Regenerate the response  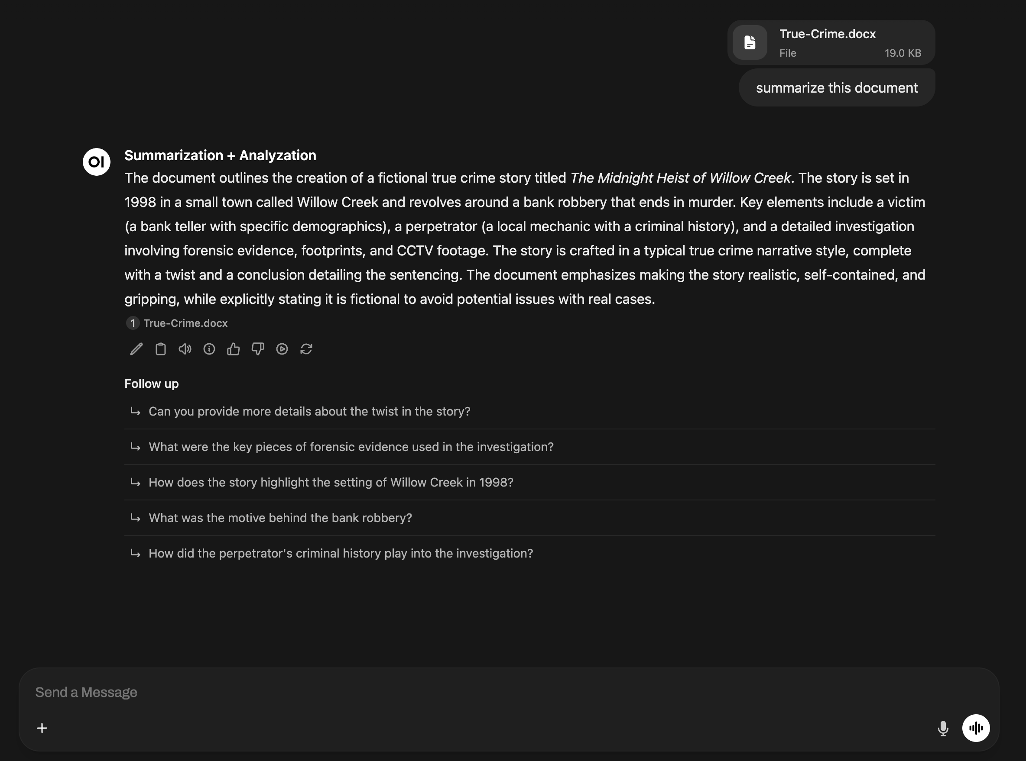(306, 349)
